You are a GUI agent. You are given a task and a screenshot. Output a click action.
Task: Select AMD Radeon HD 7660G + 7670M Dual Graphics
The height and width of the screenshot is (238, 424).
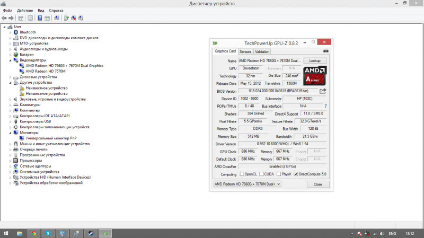point(64,66)
